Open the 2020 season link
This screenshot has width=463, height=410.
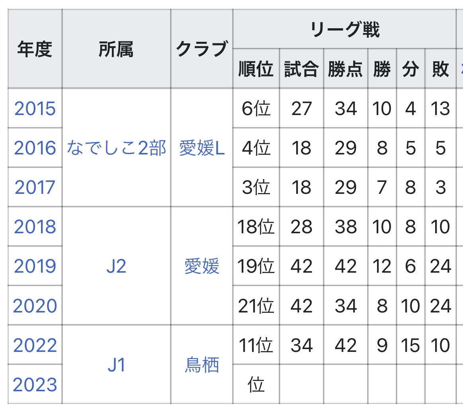pyautogui.click(x=35, y=306)
